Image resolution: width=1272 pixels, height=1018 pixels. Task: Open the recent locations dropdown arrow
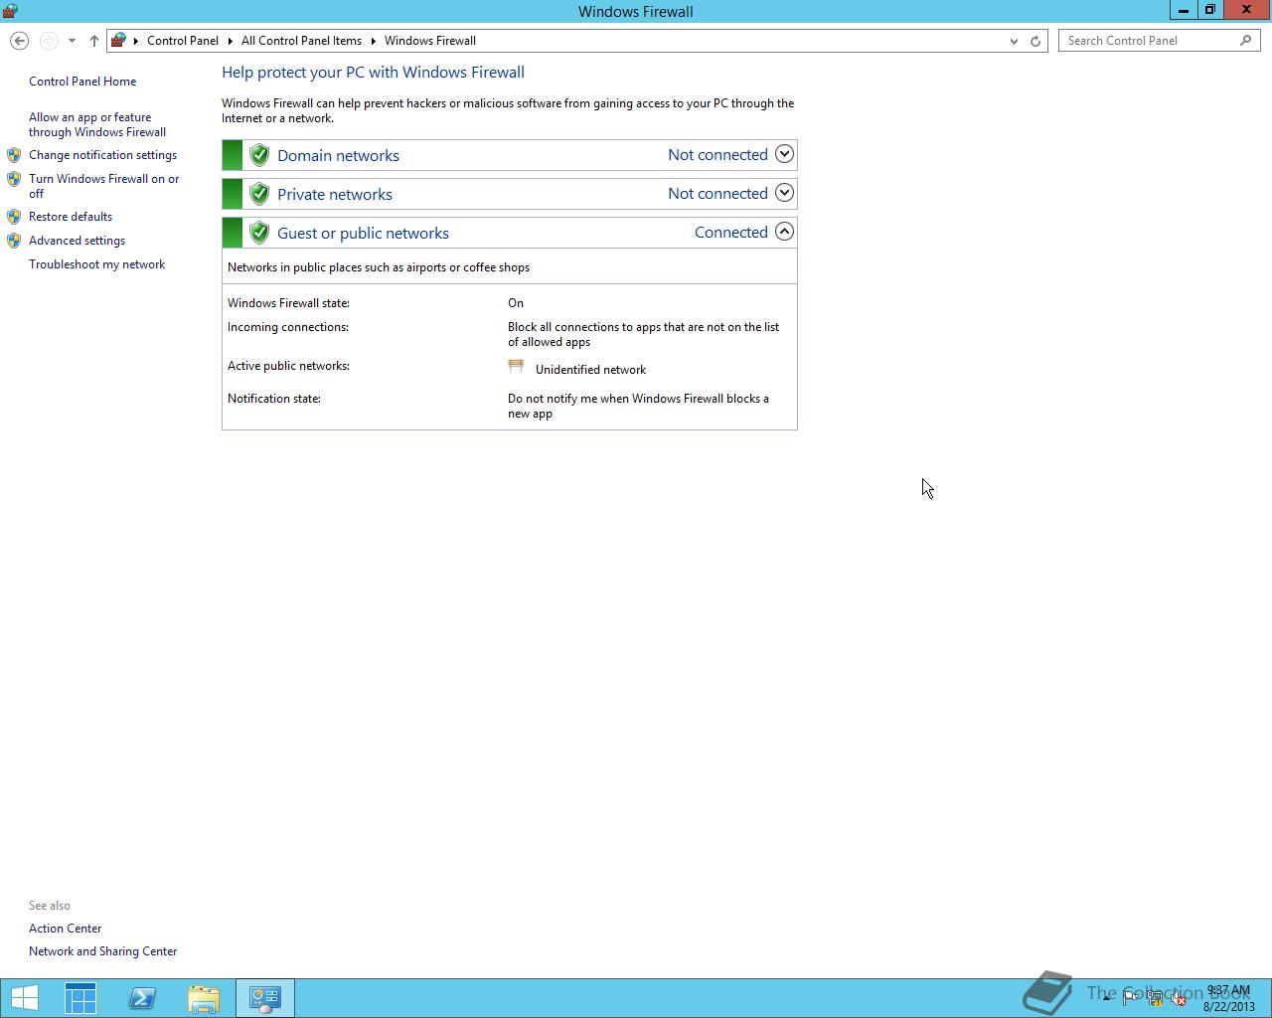[72, 41]
